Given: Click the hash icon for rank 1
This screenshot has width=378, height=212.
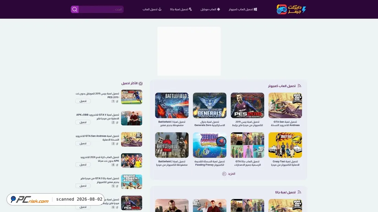Looking at the screenshot, I should click(x=117, y=101).
